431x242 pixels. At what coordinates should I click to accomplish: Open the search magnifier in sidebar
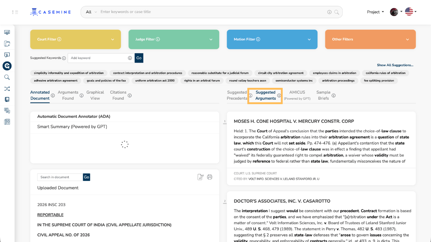[x=7, y=77]
